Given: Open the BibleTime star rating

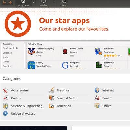Looking at the screenshot, I should pos(110,56).
